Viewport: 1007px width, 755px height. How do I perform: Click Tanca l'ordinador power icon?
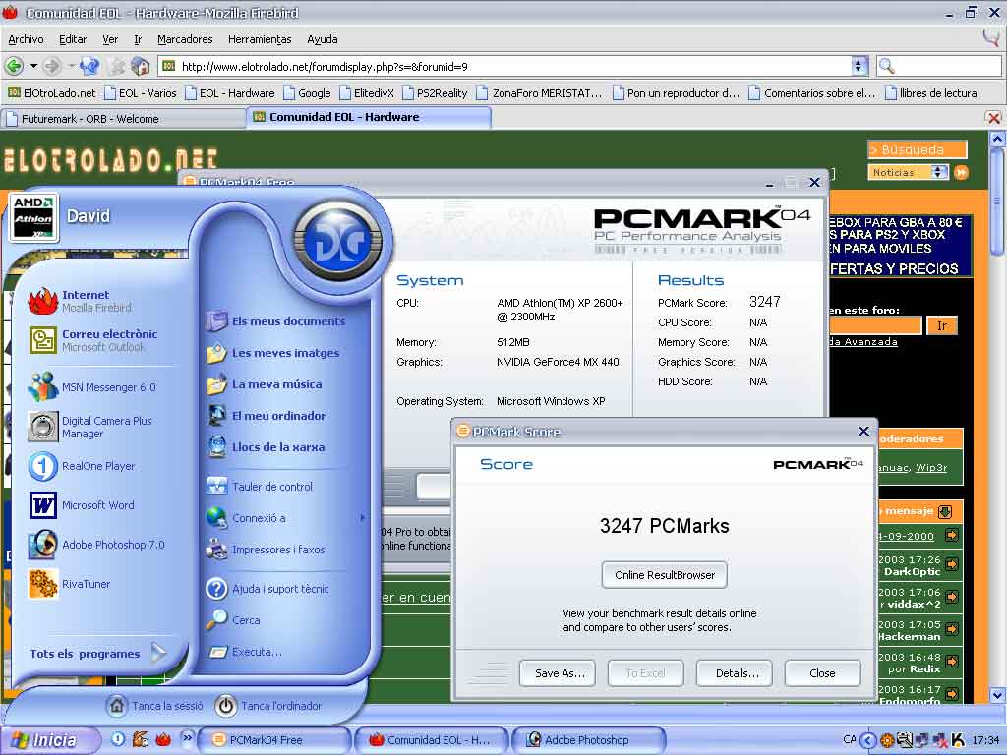(226, 706)
